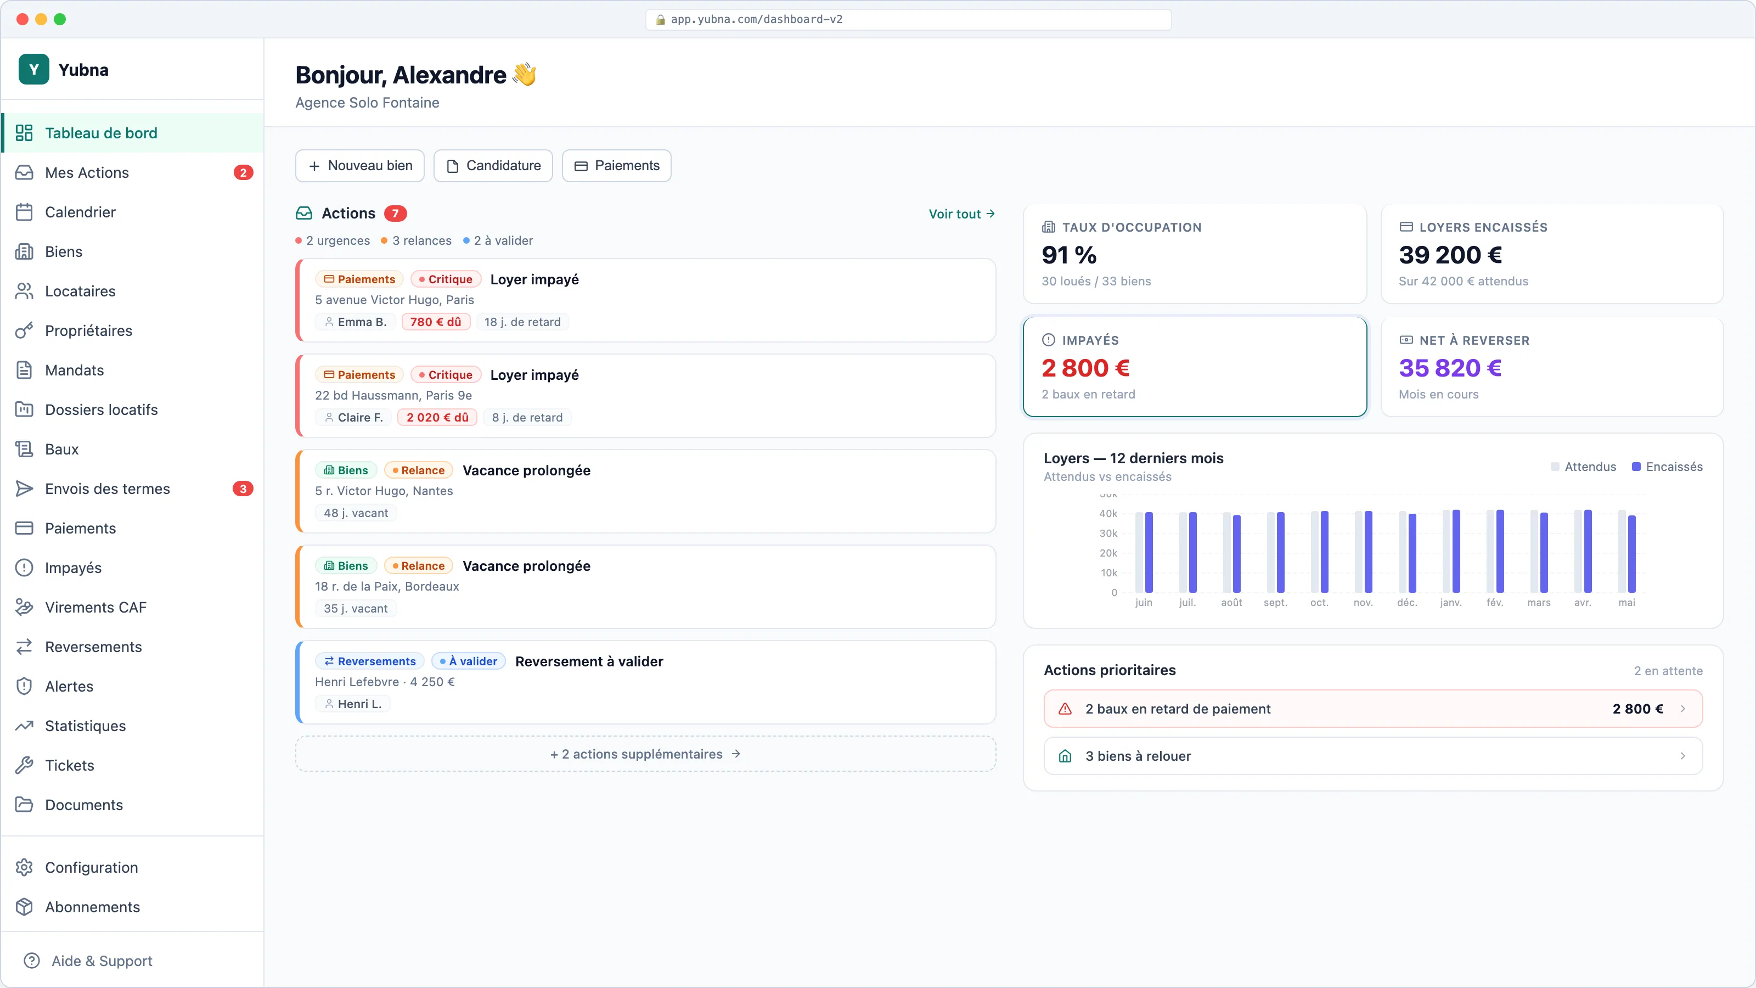The image size is (1756, 988).
Task: Click the Dossiers locatifs folder icon
Action: point(25,410)
